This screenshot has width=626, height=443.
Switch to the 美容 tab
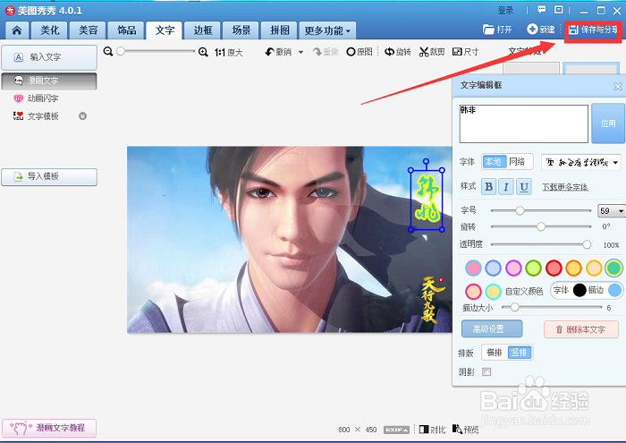[x=88, y=30]
